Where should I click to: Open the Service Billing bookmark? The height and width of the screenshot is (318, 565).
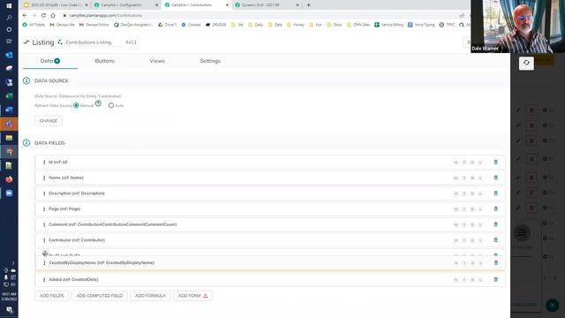click(x=388, y=25)
